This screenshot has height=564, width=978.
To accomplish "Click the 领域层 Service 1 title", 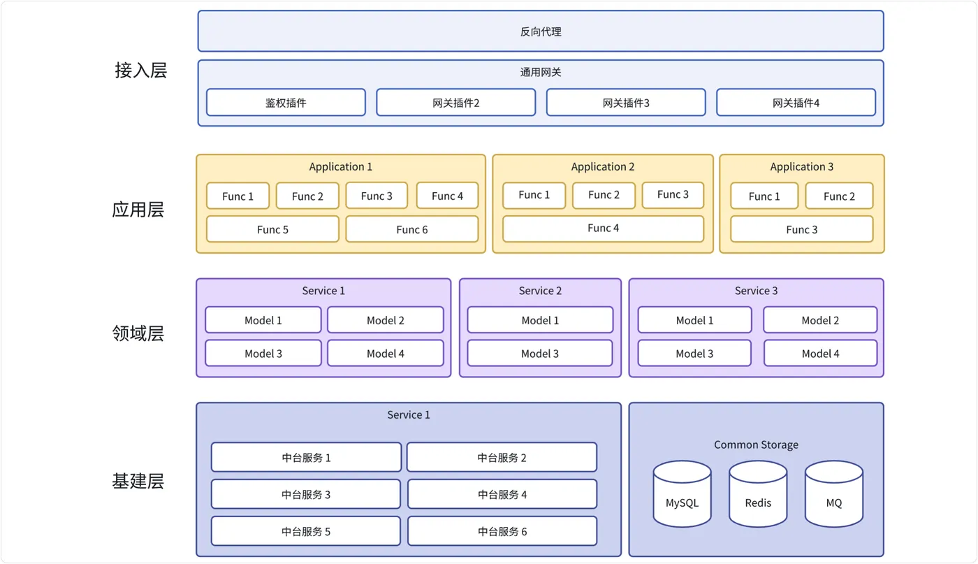I will [323, 291].
